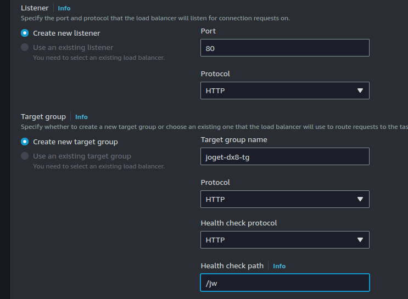Select the Use an existing target group radio button
The height and width of the screenshot is (299, 408).
[25, 156]
